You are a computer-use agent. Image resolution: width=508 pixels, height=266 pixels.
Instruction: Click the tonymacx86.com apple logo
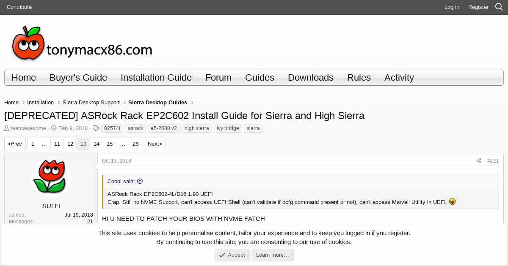[82, 43]
